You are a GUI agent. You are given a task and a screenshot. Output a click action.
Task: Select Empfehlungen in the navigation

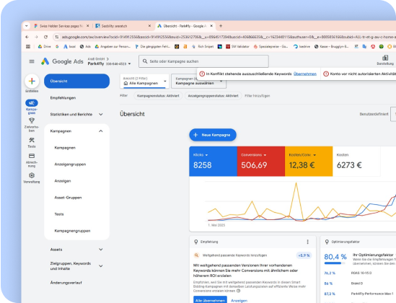(63, 97)
